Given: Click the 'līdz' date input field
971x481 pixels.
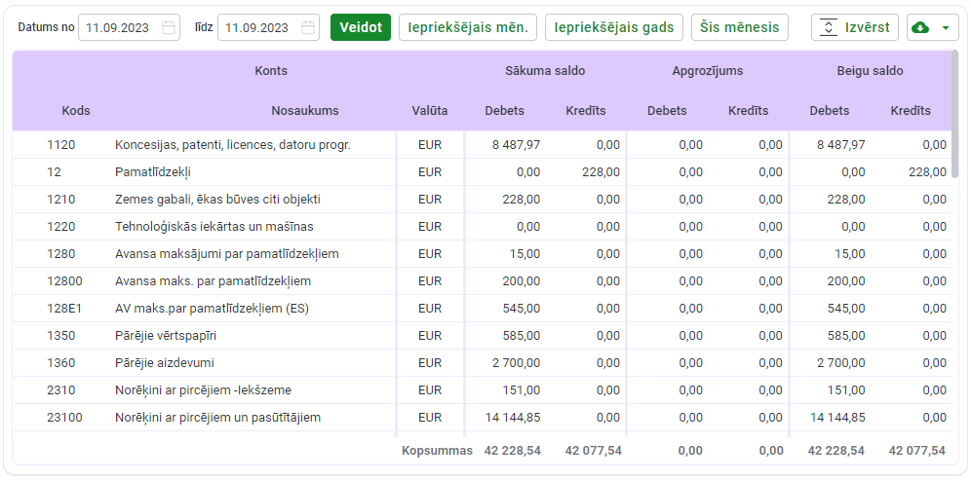Looking at the screenshot, I should [256, 28].
